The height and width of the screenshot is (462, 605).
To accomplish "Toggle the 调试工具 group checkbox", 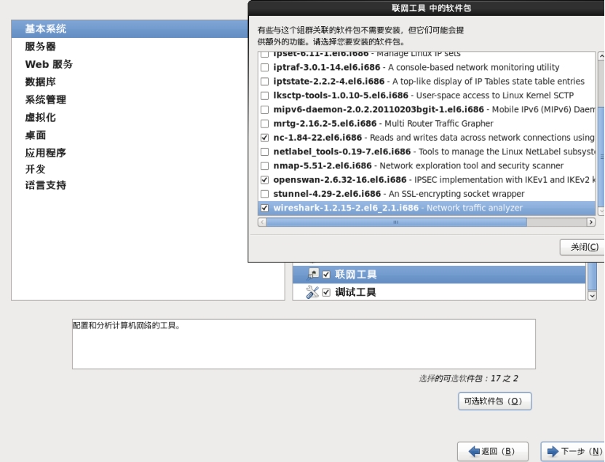I will click(326, 292).
